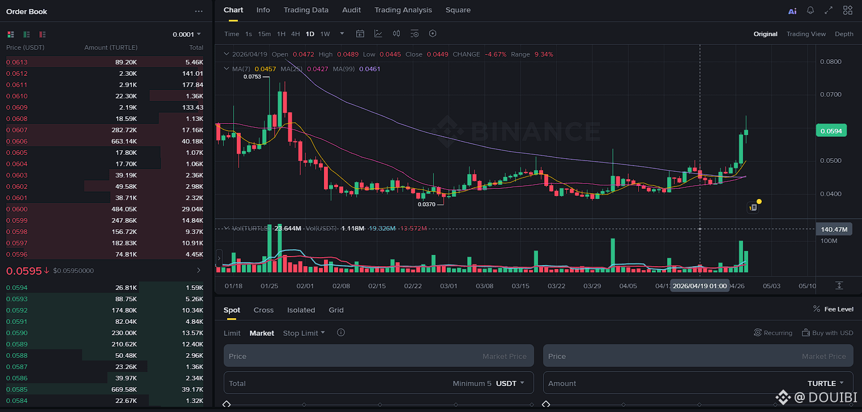Select the 0.0613 ask price row
Image resolution: width=862 pixels, height=412 pixels.
pos(105,62)
